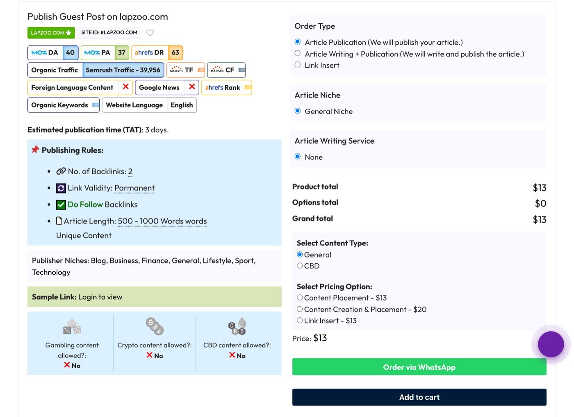Click the ahrefs DR 63 badge
The image size is (574, 417).
pyautogui.click(x=157, y=52)
